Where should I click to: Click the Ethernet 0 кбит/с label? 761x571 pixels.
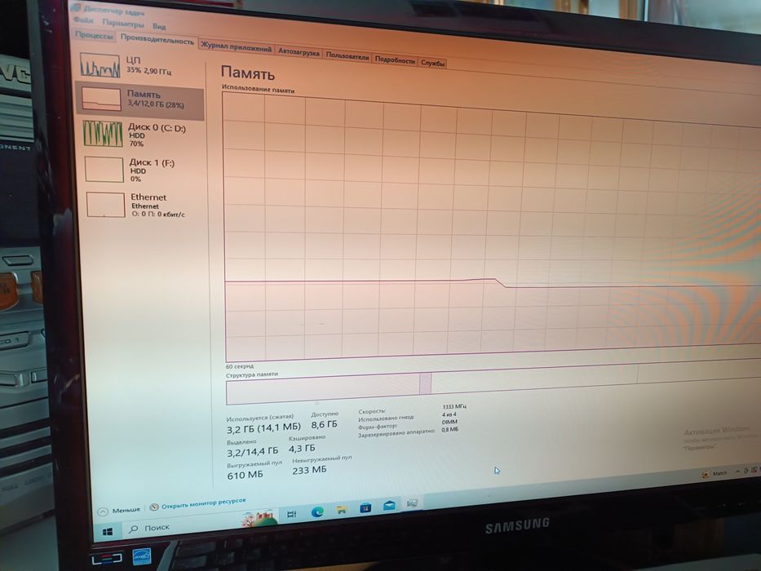coord(158,205)
